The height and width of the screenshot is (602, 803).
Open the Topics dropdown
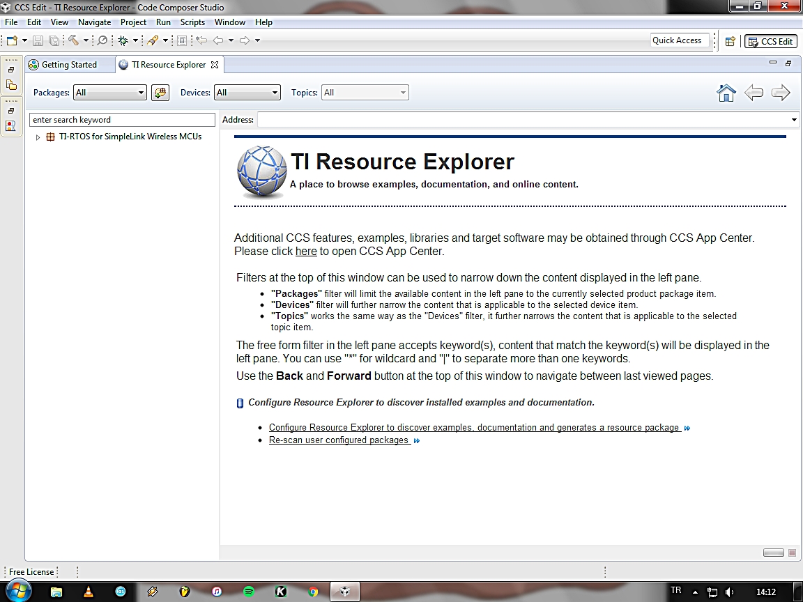click(x=365, y=93)
